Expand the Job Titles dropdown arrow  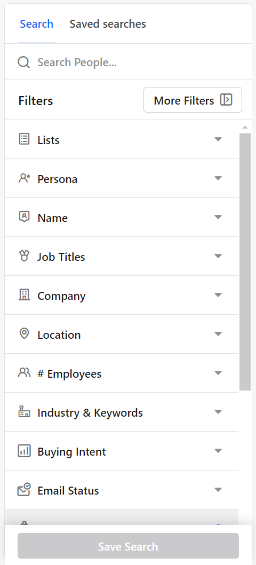[218, 256]
